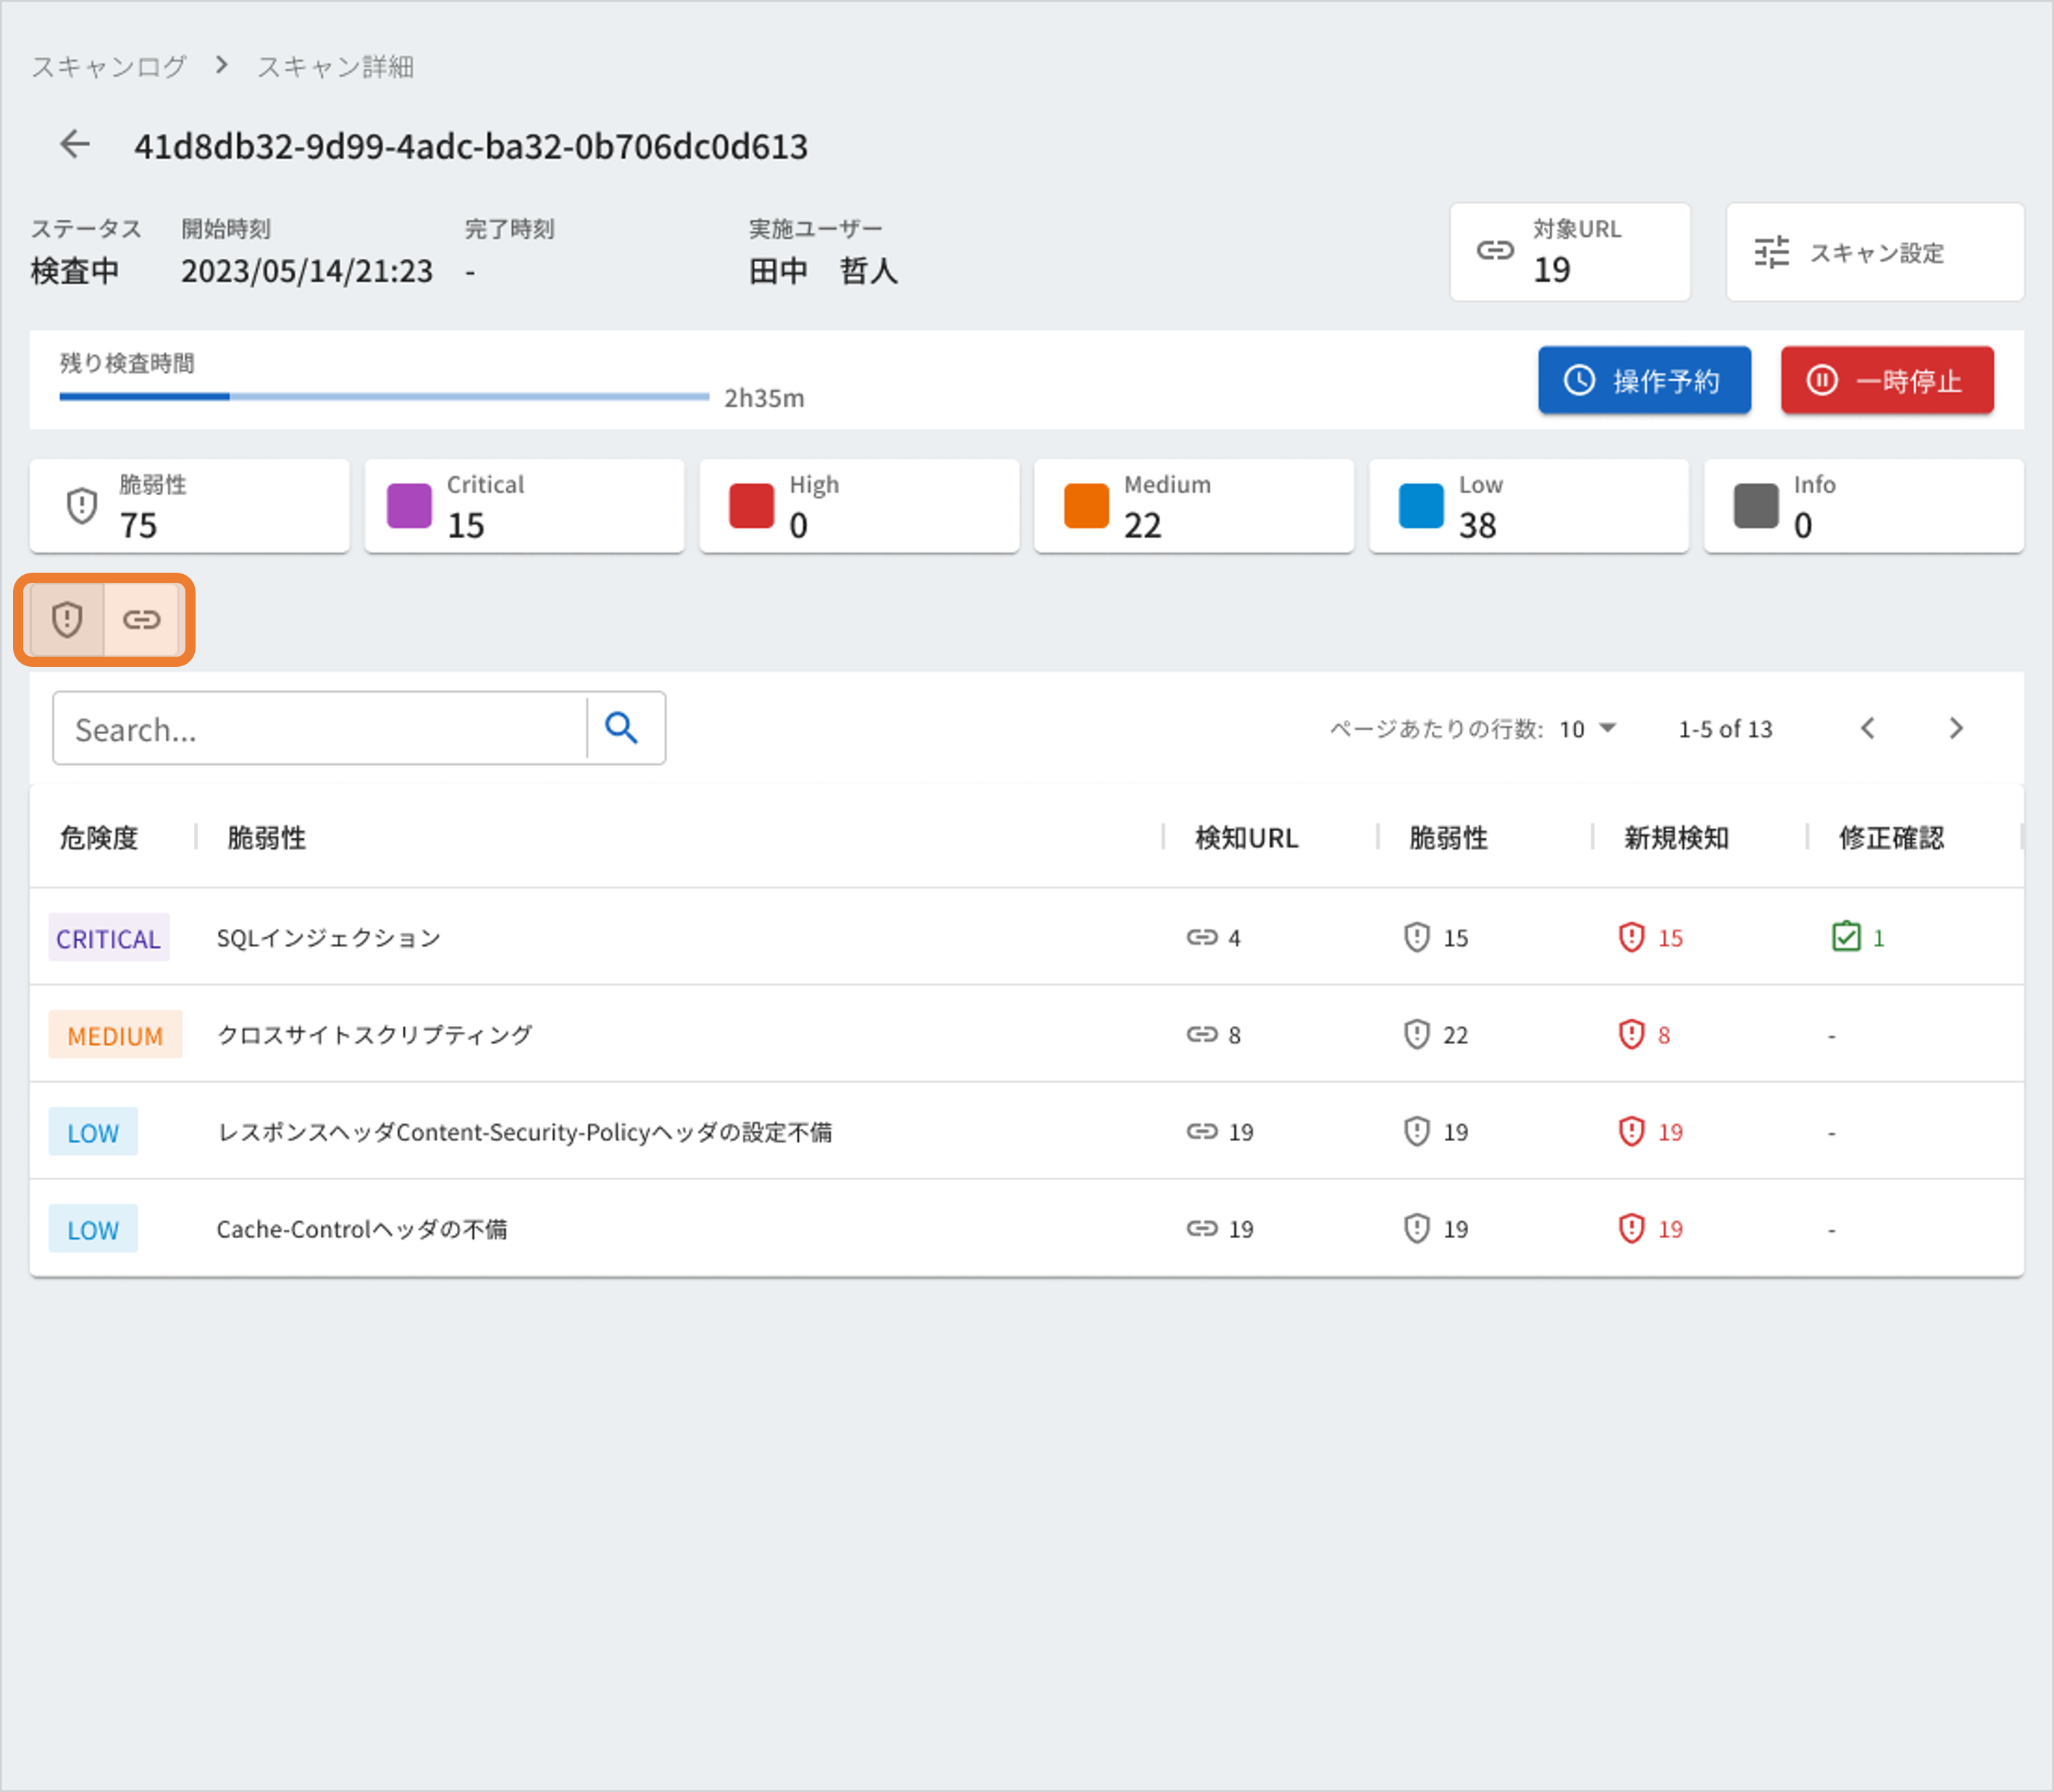
Task: Click link icon in Cache-Control row
Action: (x=1202, y=1228)
